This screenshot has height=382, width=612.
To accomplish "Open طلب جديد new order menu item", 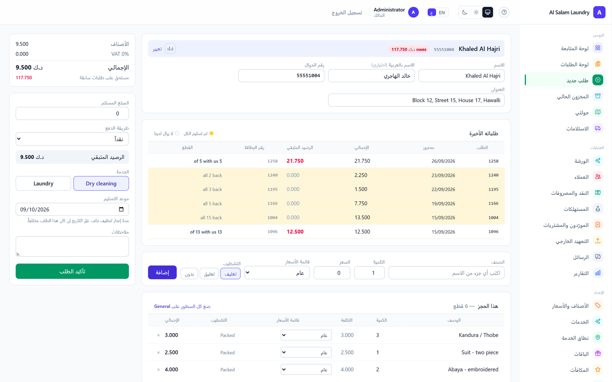I will 566,80.
